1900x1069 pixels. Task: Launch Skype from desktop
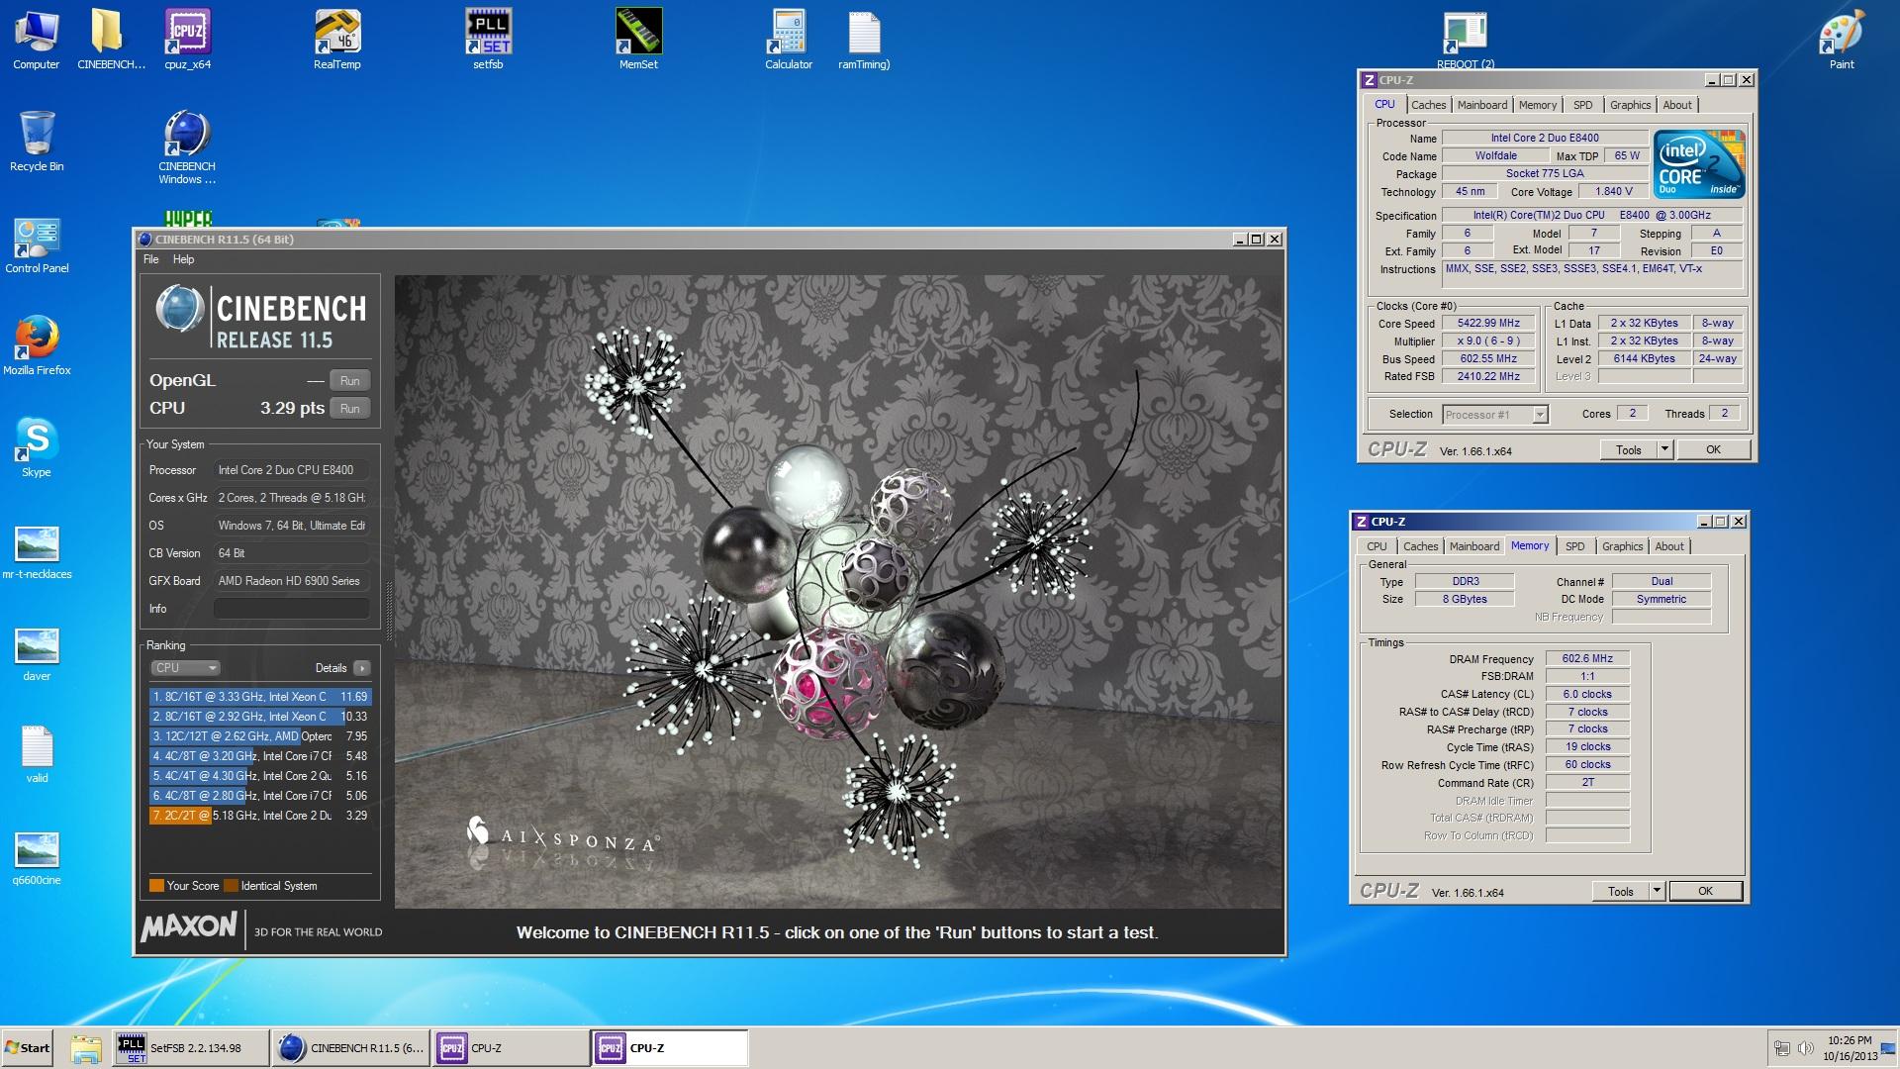37,448
